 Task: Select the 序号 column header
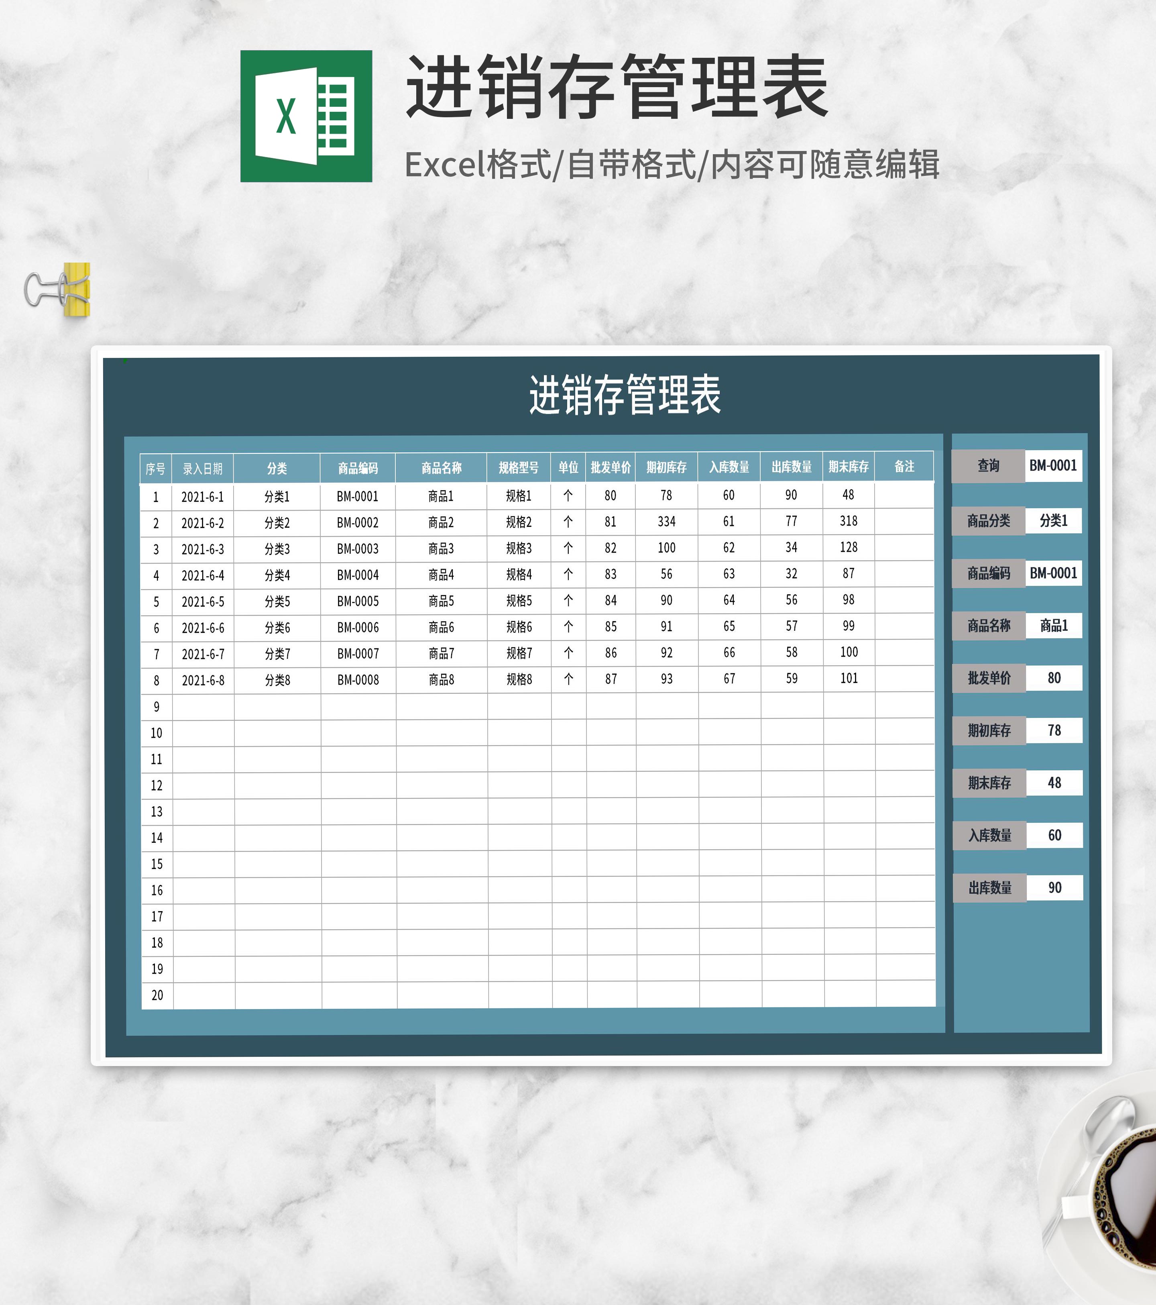click(x=155, y=468)
